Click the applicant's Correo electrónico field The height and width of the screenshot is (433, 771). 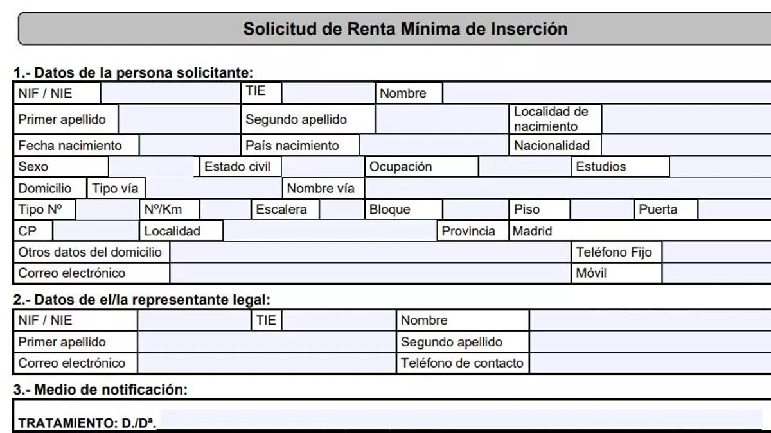point(369,273)
